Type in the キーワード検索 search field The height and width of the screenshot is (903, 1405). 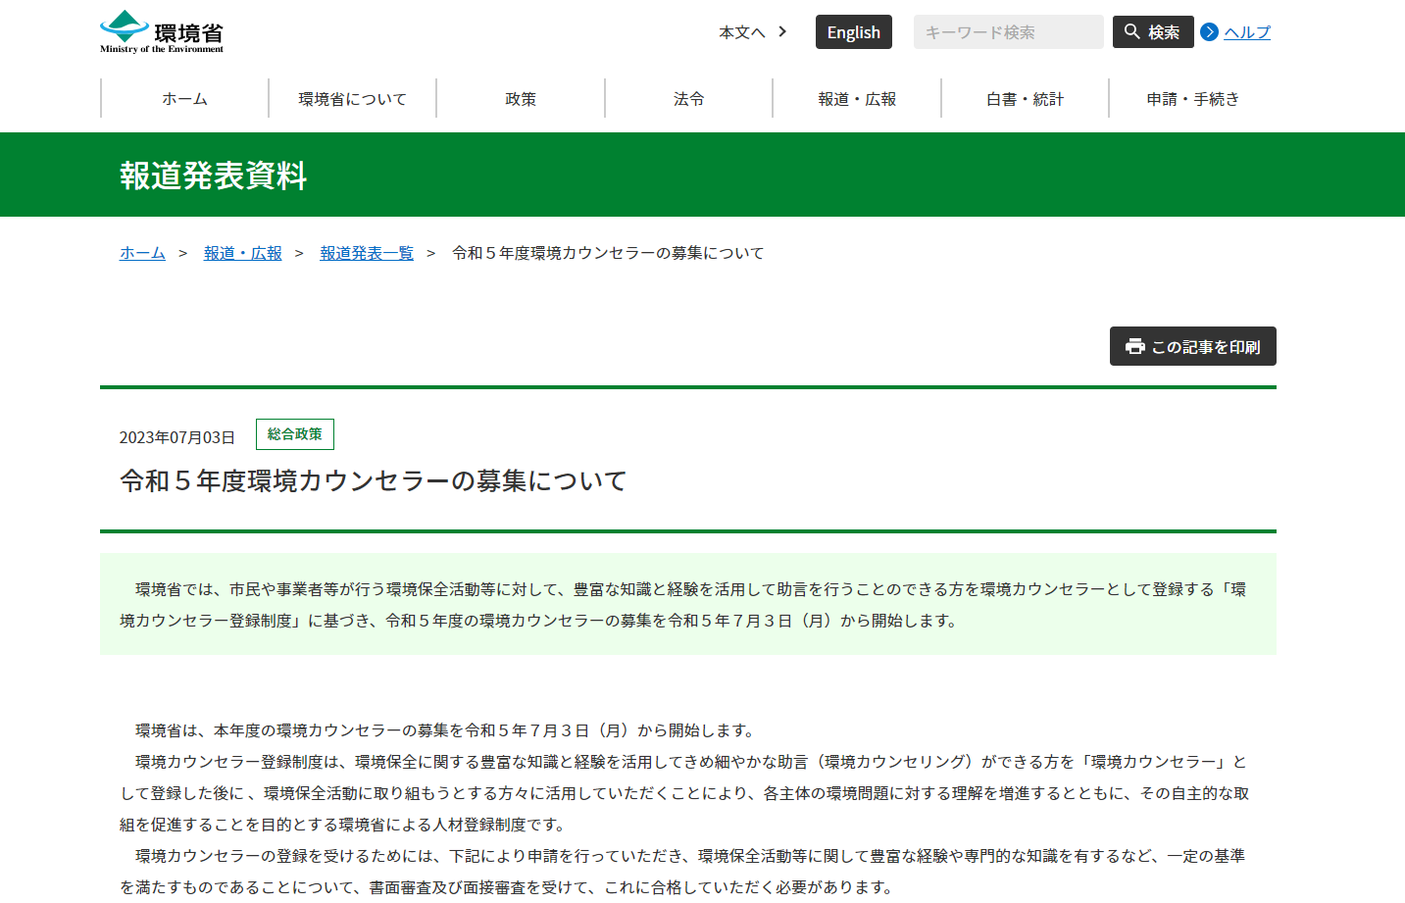tap(1007, 32)
